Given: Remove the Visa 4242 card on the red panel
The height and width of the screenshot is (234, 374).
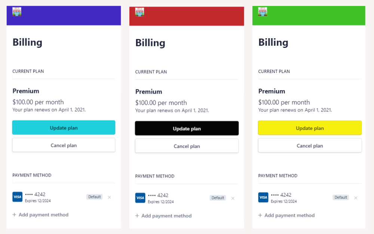Looking at the screenshot, I should click(x=233, y=198).
